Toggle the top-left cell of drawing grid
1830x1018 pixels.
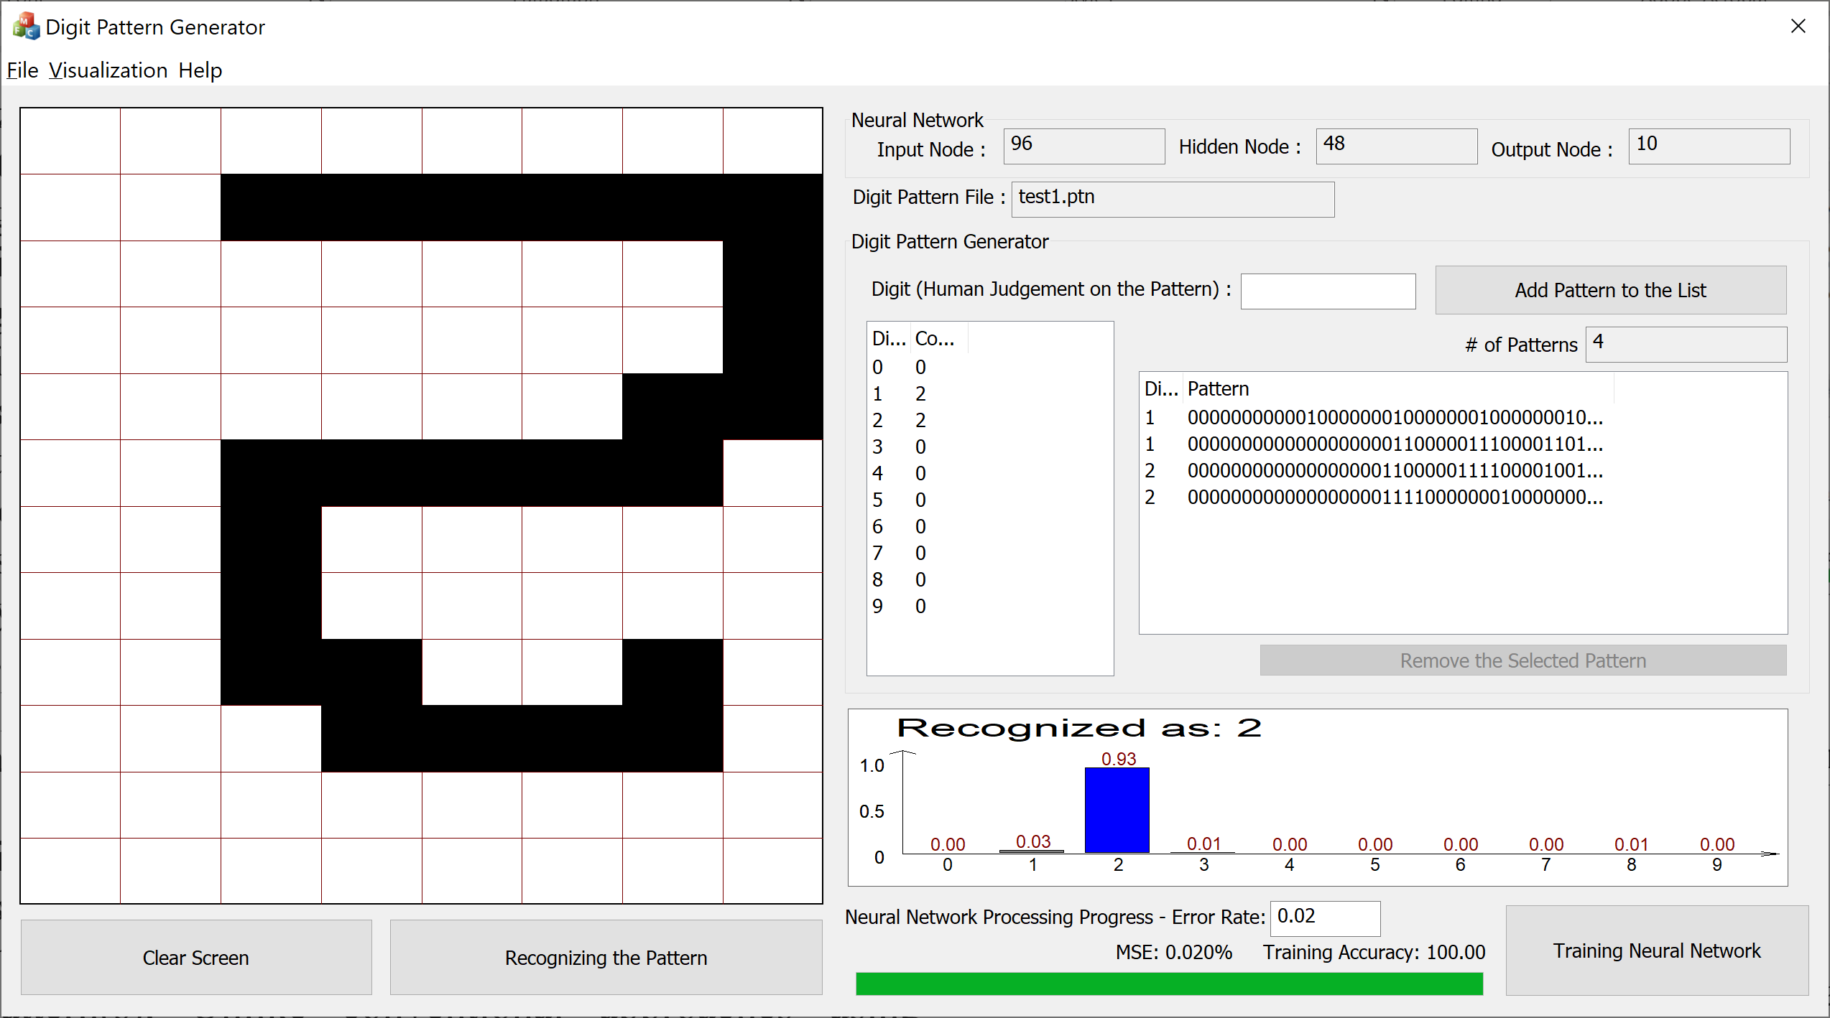tap(70, 141)
